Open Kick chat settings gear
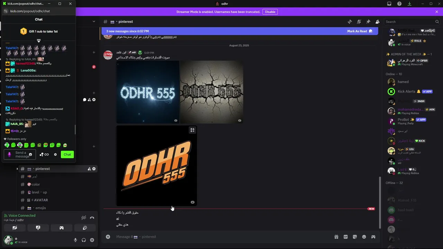This screenshot has height=249, width=443. click(55, 155)
